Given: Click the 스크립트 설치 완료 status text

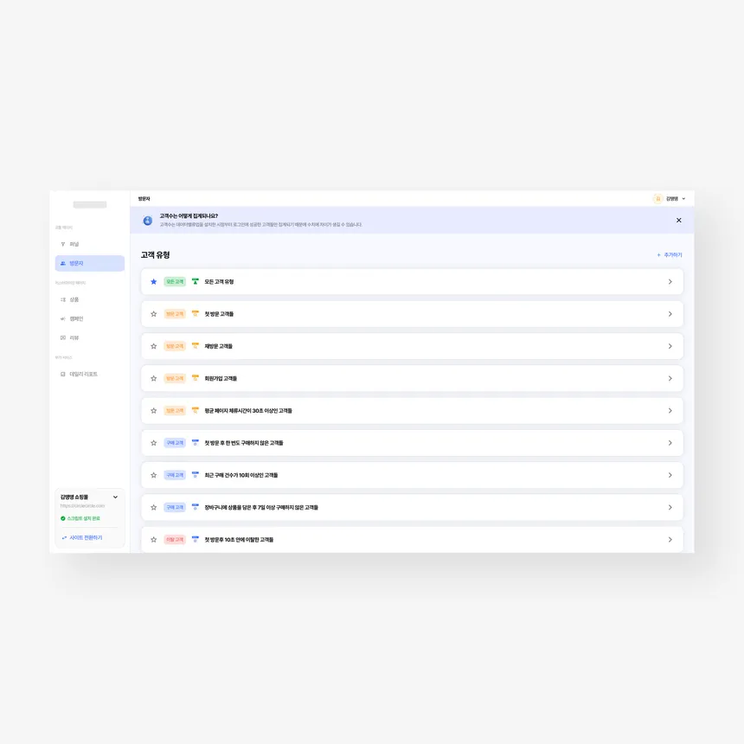Looking at the screenshot, I should [x=84, y=518].
